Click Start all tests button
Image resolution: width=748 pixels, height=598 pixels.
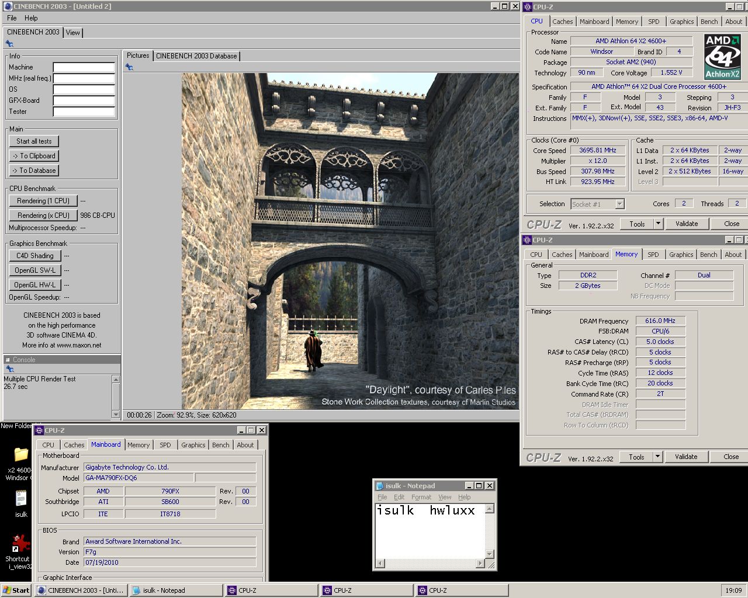point(34,141)
